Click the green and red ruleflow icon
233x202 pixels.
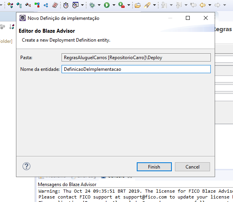pos(37,5)
